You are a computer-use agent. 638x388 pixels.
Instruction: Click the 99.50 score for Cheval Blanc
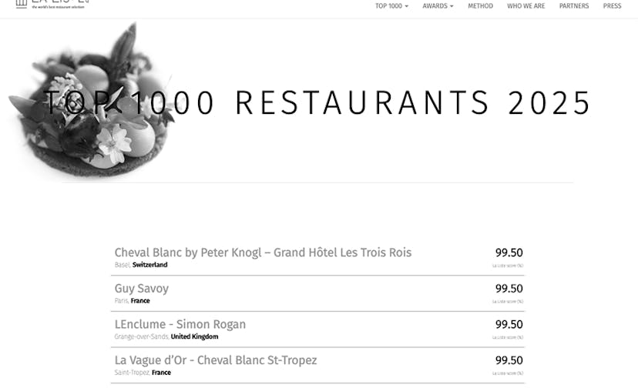coord(509,253)
